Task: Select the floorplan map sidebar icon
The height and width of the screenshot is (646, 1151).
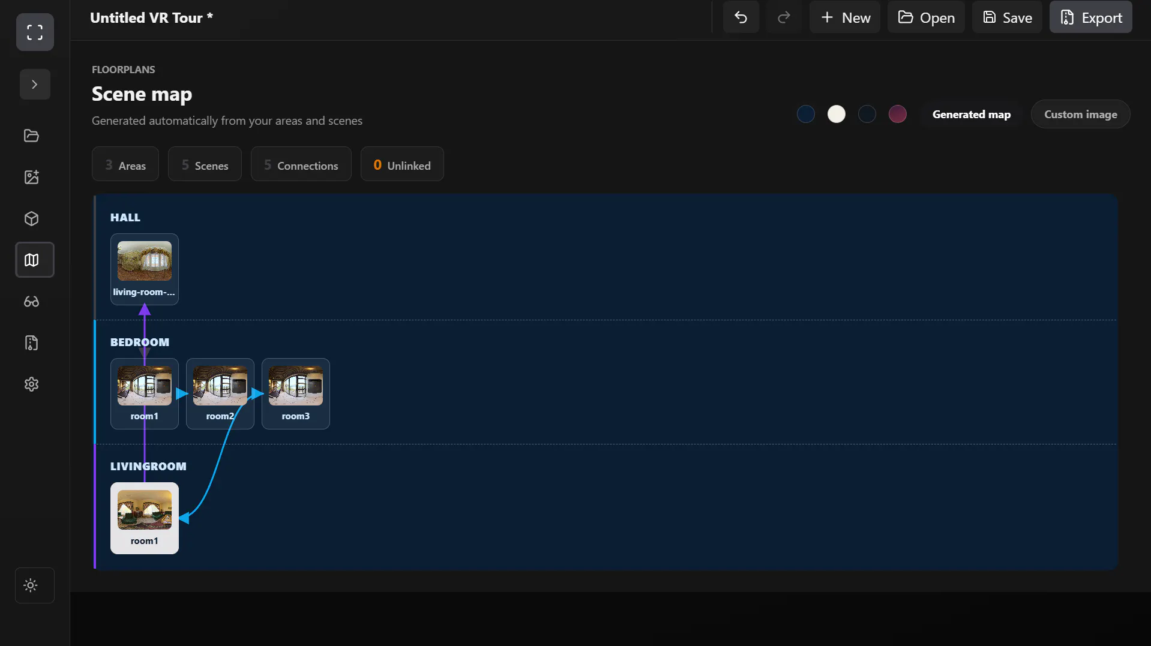Action: [35, 260]
